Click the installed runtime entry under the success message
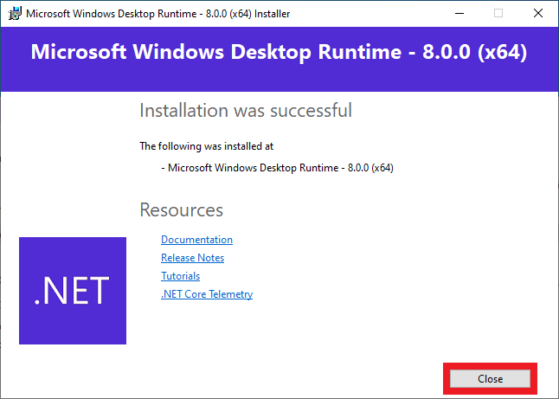The image size is (559, 399). tap(277, 168)
